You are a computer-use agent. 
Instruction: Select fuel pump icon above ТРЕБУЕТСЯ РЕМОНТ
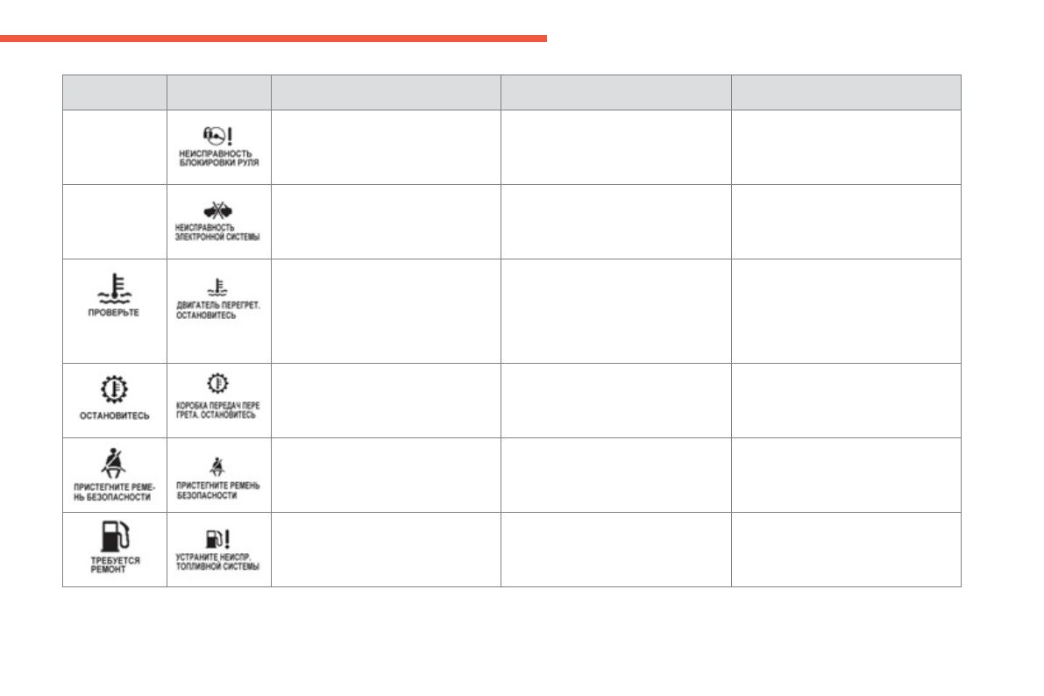pos(114,534)
